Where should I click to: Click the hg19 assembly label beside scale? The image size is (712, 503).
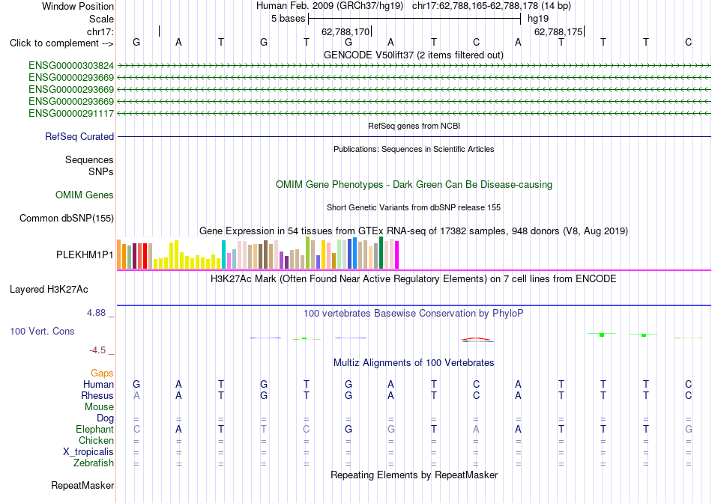(538, 19)
